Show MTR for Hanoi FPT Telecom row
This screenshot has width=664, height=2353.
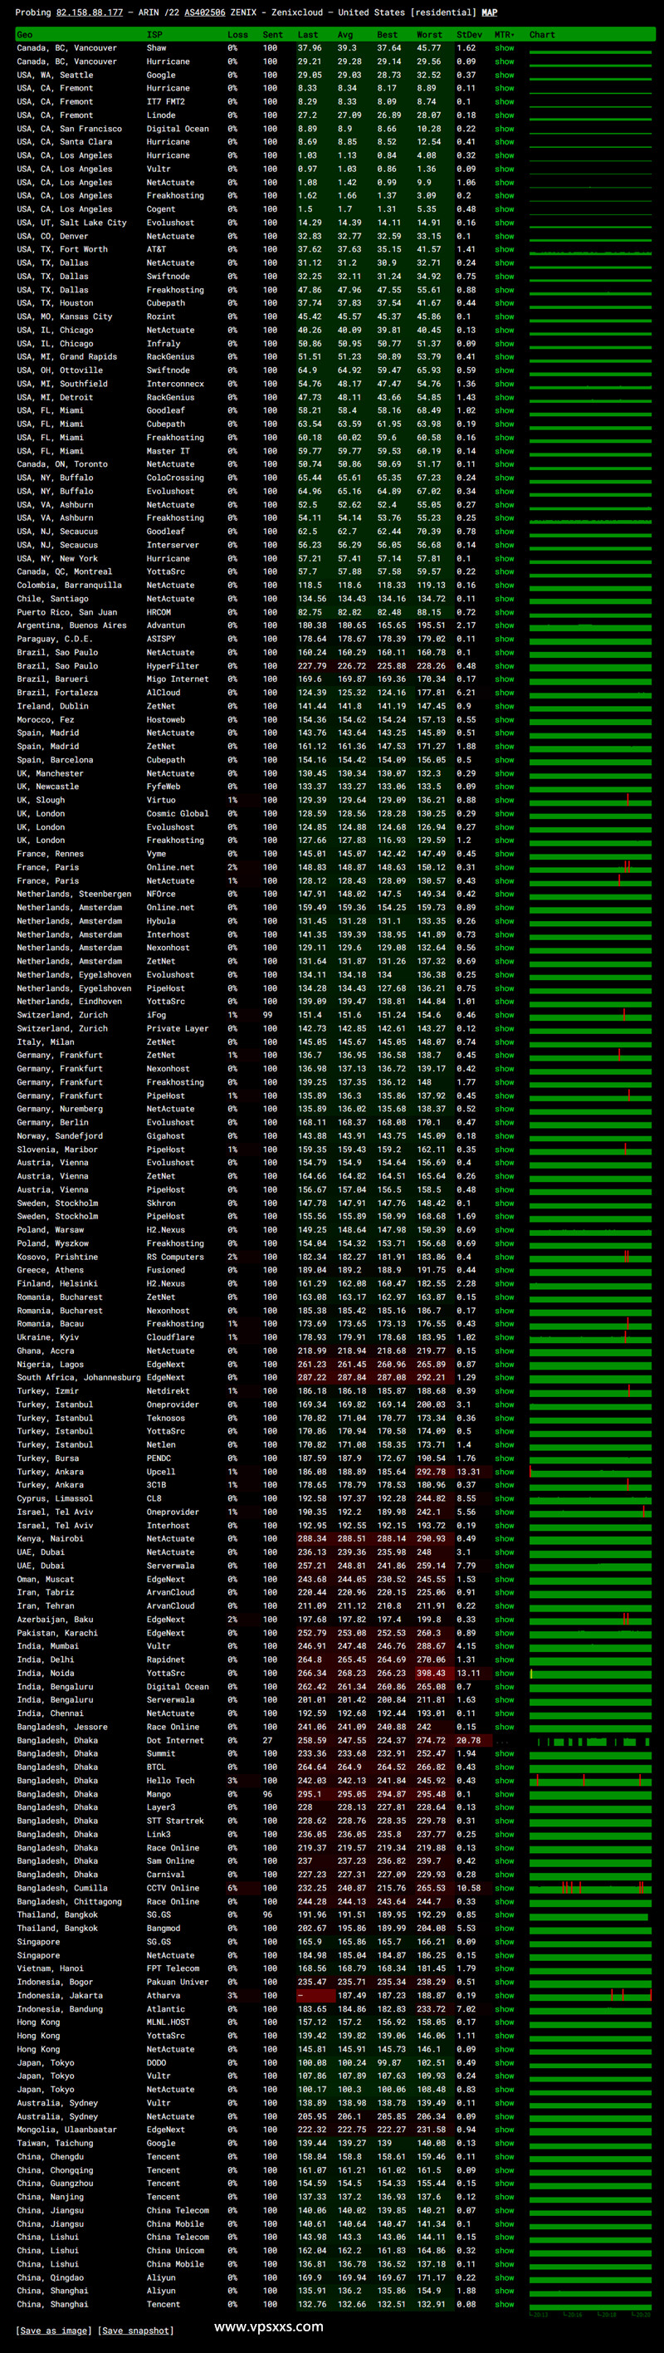click(504, 1968)
